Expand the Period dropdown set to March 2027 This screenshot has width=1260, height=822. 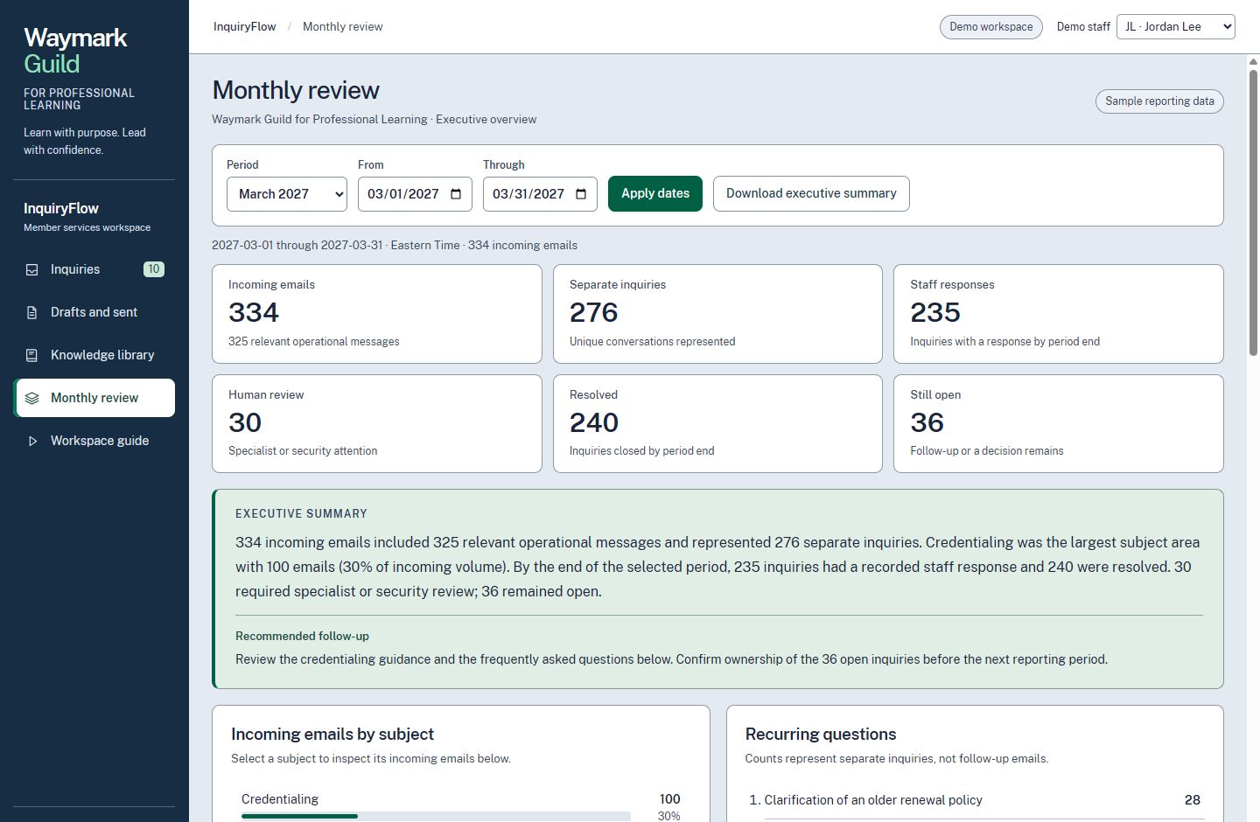[287, 194]
